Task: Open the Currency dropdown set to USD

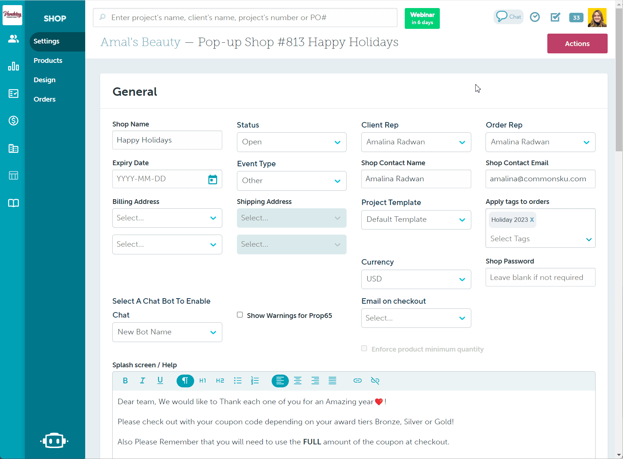Action: tap(416, 279)
